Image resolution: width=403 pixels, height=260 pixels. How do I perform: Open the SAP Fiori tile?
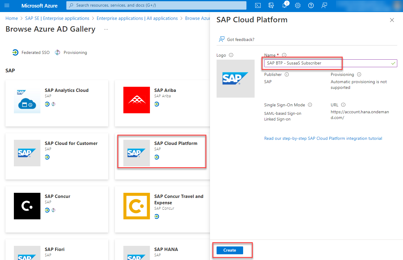point(57,250)
